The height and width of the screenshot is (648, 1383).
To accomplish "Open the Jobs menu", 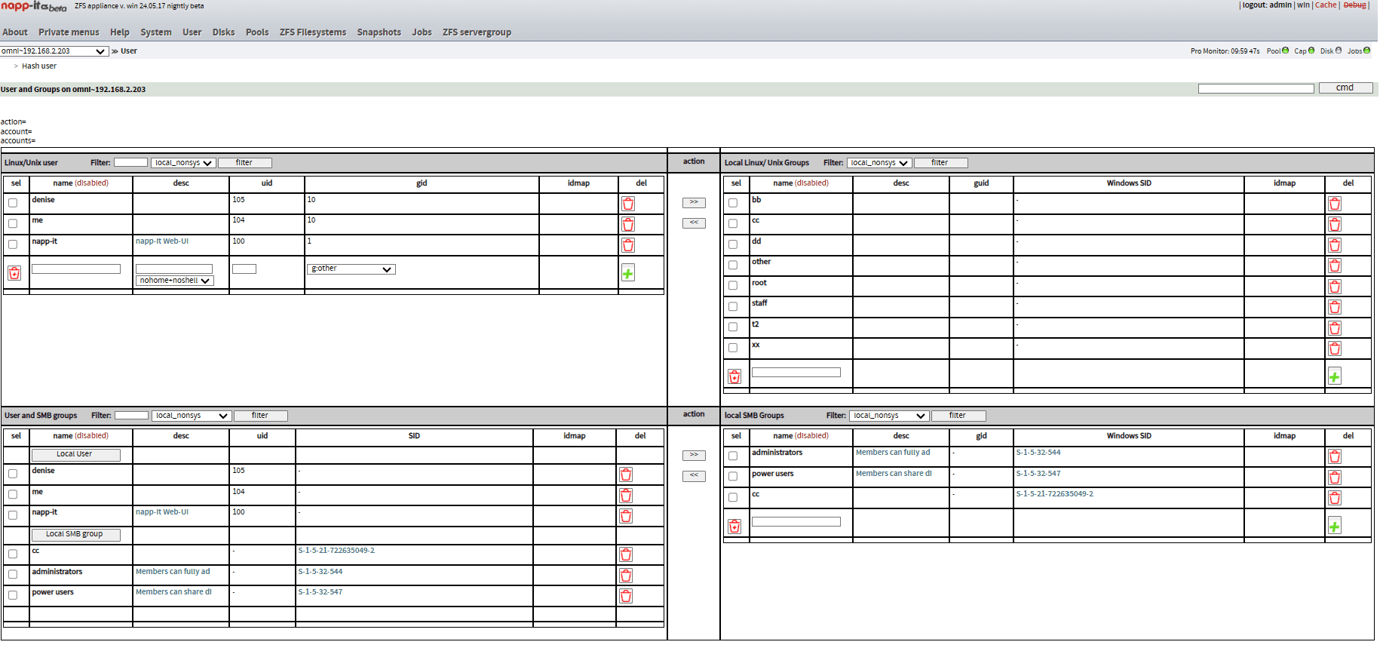I will pyautogui.click(x=422, y=32).
